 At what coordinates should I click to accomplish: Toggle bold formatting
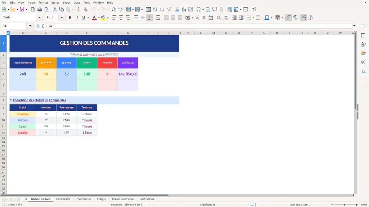pos(70,17)
